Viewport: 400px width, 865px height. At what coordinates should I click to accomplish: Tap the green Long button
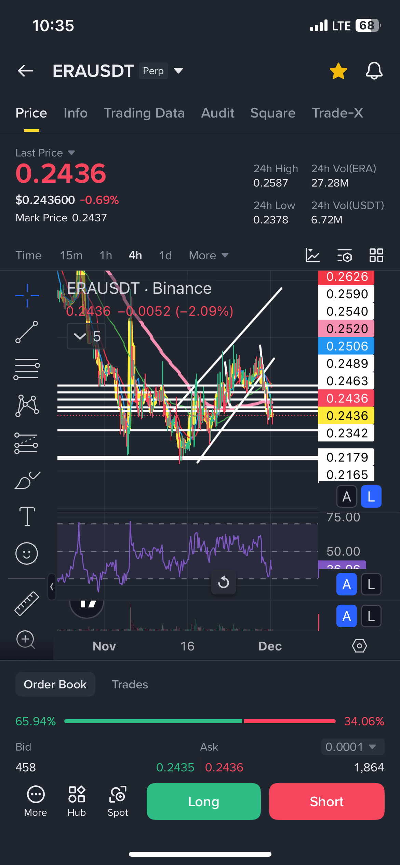204,801
